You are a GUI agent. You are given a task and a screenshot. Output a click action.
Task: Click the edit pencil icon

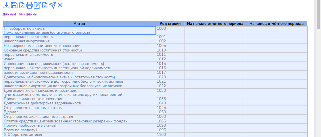[x=37, y=5]
